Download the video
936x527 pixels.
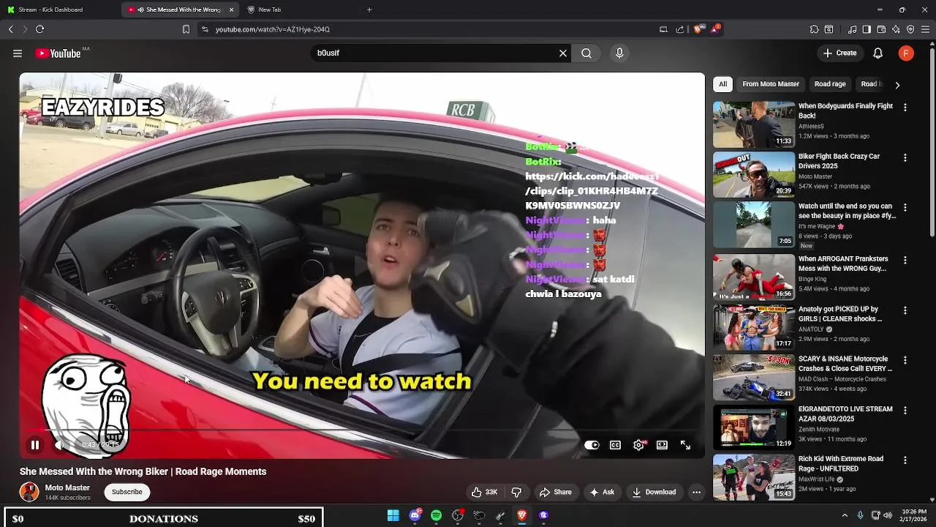(654, 492)
